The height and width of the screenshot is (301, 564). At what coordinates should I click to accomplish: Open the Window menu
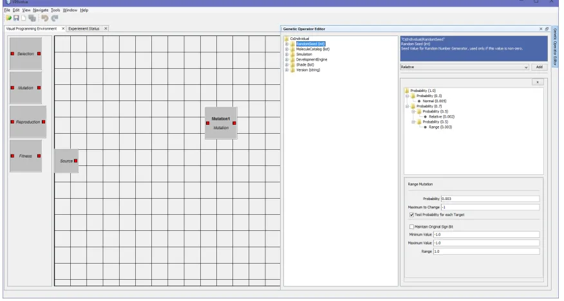coord(70,10)
